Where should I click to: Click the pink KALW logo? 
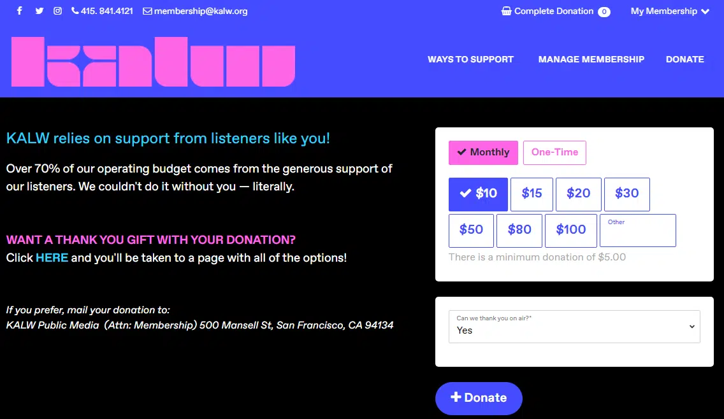click(x=153, y=62)
